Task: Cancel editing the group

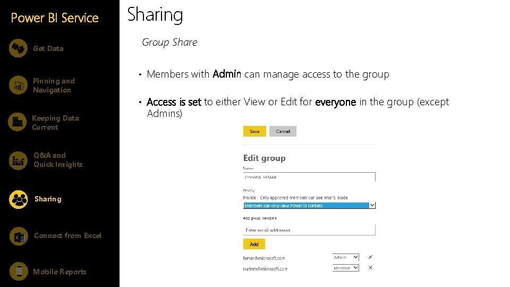Action: click(283, 131)
